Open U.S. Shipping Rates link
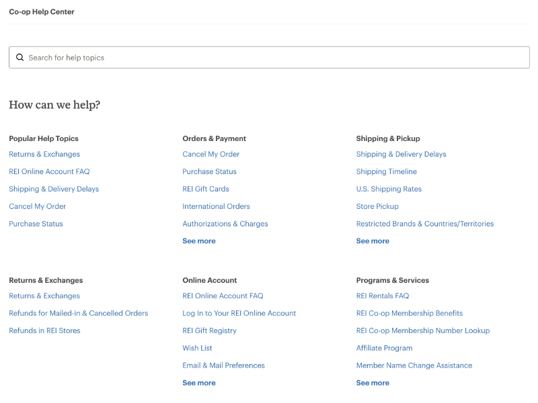The width and height of the screenshot is (538, 403). [x=389, y=189]
